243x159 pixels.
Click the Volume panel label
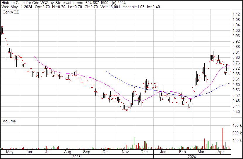[x=9, y=121]
